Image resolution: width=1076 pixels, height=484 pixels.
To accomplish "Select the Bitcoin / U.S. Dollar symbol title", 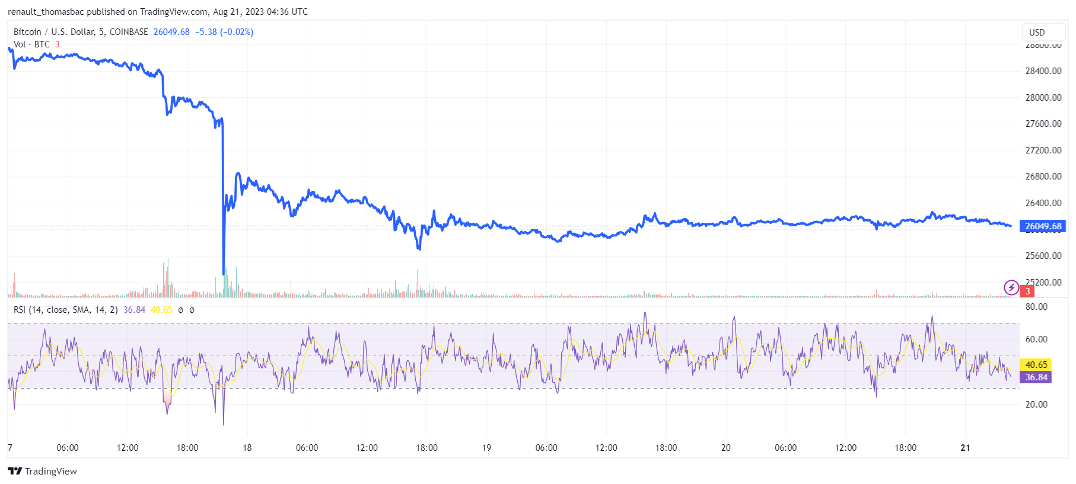I will pos(81,32).
